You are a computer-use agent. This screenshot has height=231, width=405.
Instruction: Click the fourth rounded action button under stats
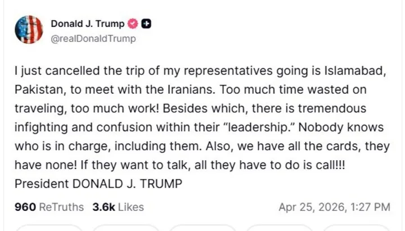[x=280, y=228]
